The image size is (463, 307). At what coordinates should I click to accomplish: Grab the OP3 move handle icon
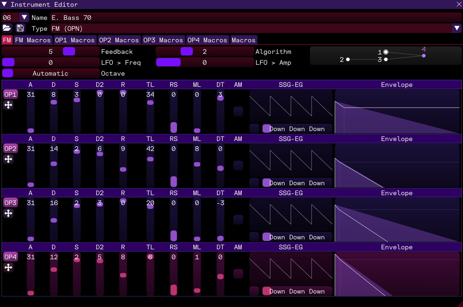click(8, 213)
